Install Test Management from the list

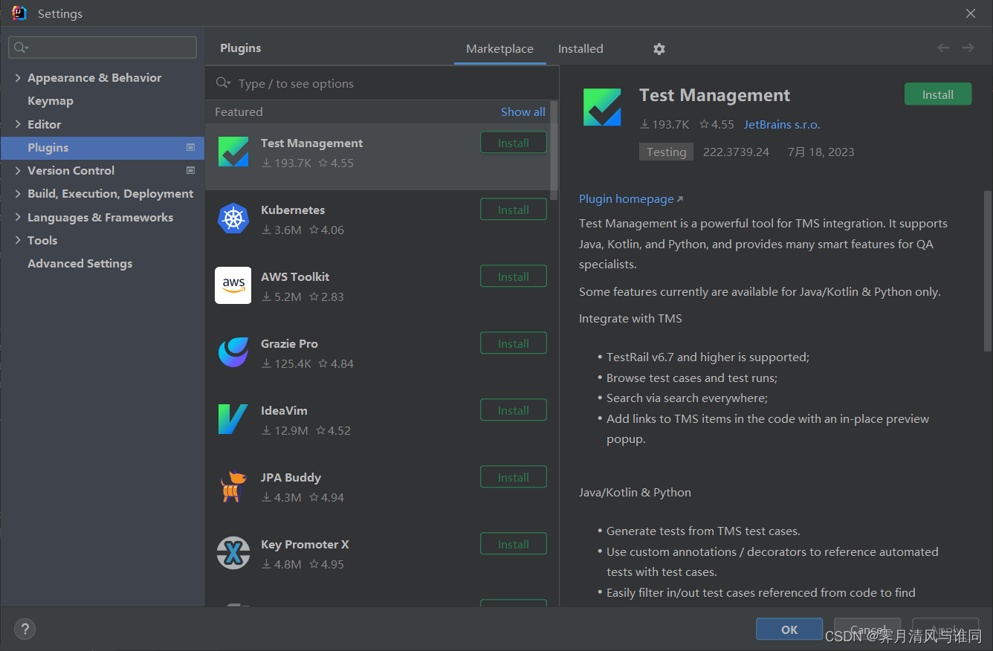(x=514, y=143)
